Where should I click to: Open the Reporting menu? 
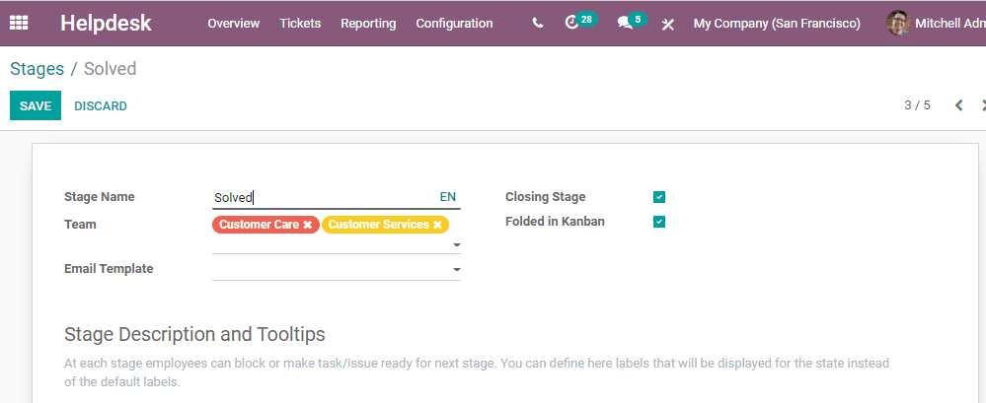click(368, 24)
